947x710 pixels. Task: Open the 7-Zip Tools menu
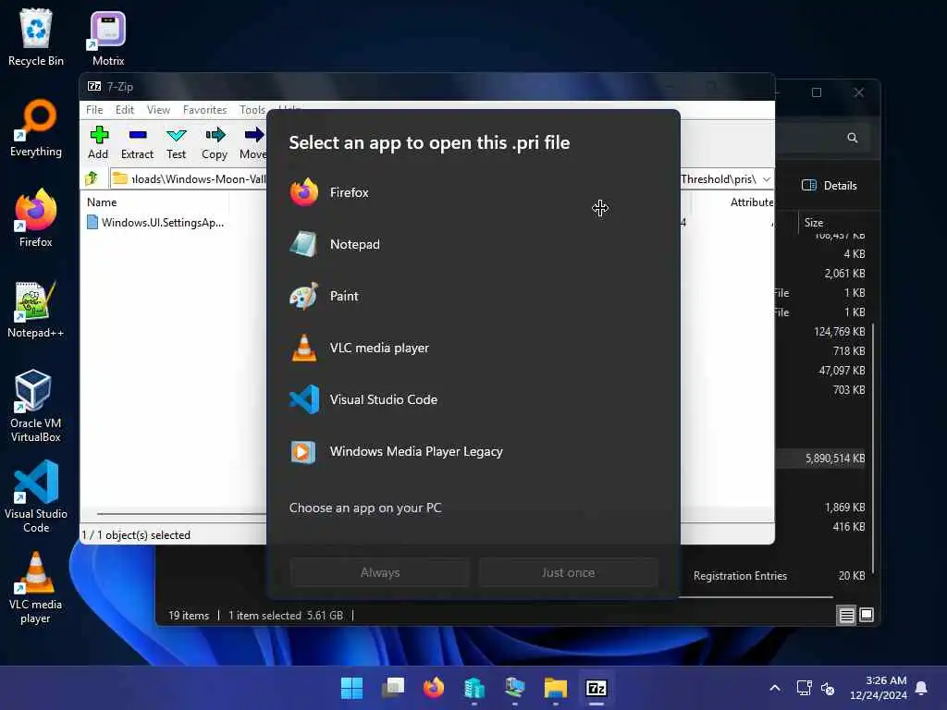pyautogui.click(x=252, y=110)
